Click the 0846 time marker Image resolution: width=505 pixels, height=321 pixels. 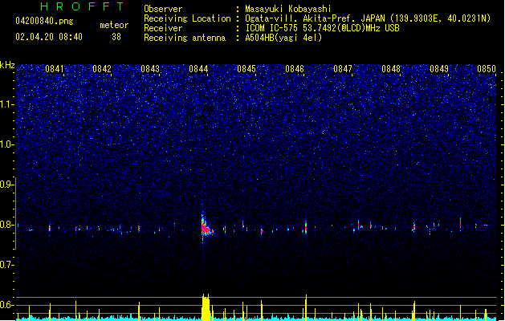pyautogui.click(x=295, y=69)
